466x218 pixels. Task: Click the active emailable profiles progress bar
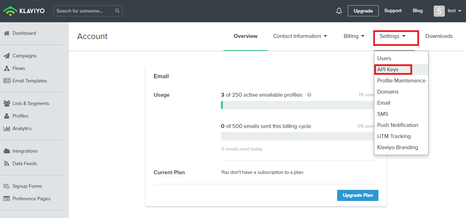[297, 105]
